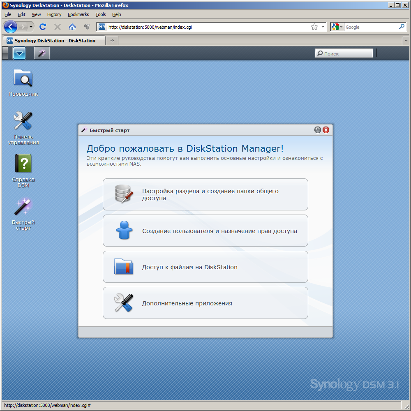Click the magic wand taskbar button
This screenshot has height=411, width=411.
[x=42, y=53]
